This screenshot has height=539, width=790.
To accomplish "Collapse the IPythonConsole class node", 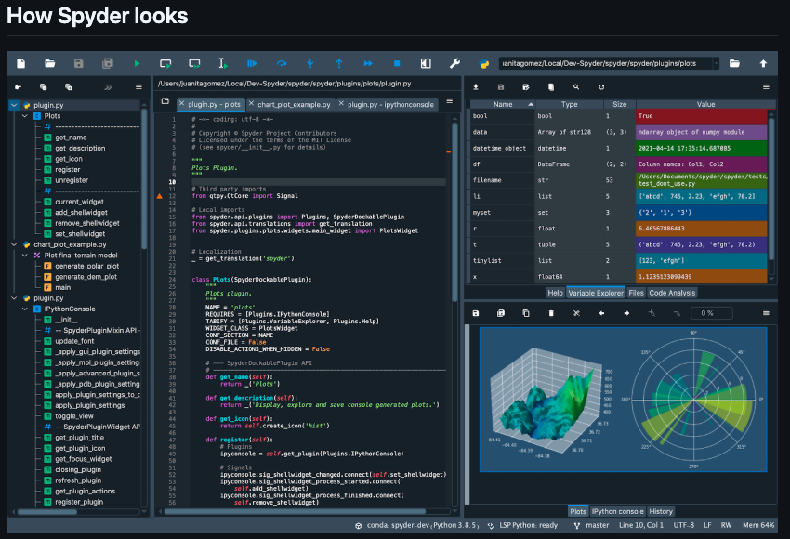I will coord(25,309).
